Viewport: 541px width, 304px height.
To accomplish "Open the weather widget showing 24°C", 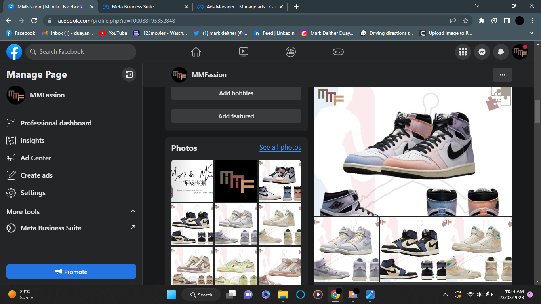I will point(21,294).
